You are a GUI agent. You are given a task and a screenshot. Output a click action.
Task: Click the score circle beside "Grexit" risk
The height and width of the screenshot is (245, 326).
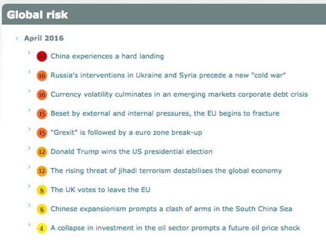(42, 132)
